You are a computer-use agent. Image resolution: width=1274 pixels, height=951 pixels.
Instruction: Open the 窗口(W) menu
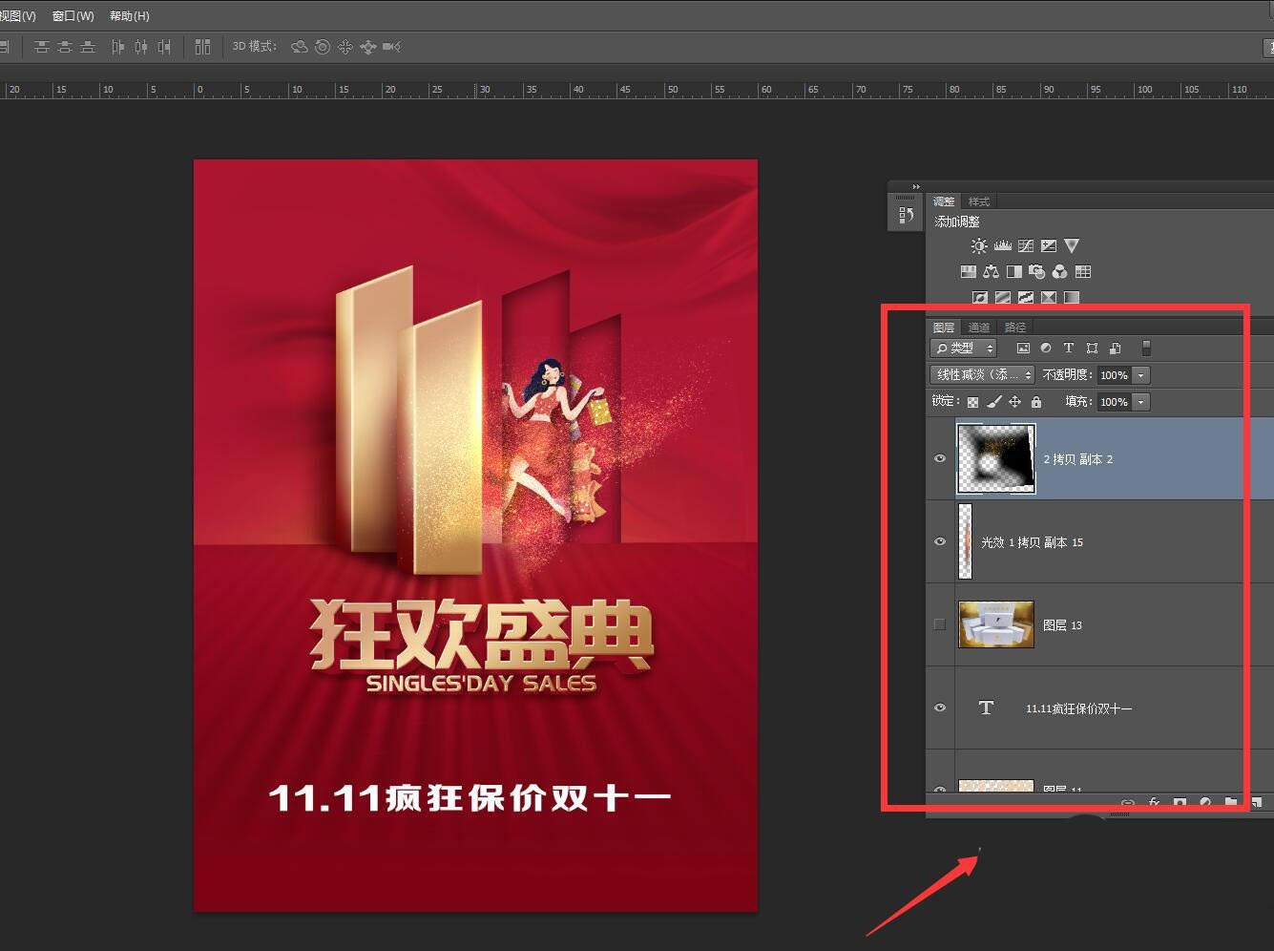point(73,16)
